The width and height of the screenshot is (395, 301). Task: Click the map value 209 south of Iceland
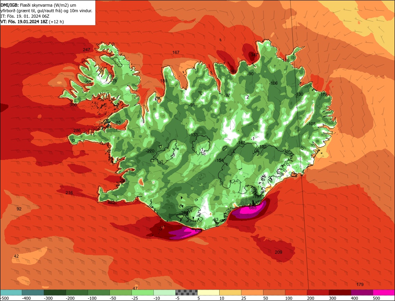click(x=278, y=252)
